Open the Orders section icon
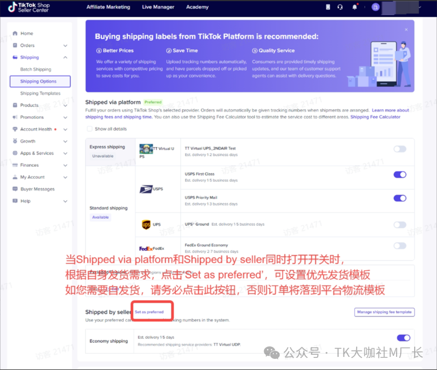 click(x=16, y=45)
